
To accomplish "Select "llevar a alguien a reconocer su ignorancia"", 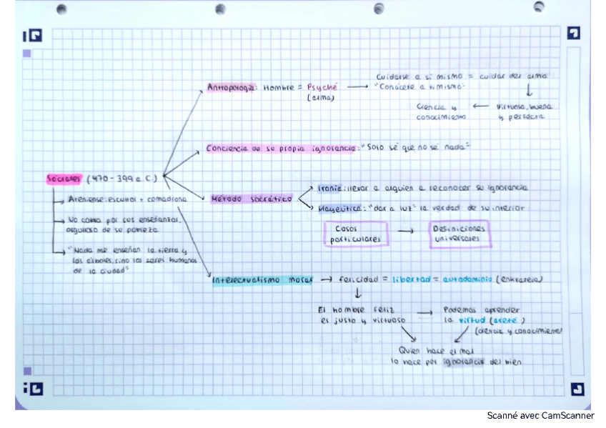I will [437, 188].
